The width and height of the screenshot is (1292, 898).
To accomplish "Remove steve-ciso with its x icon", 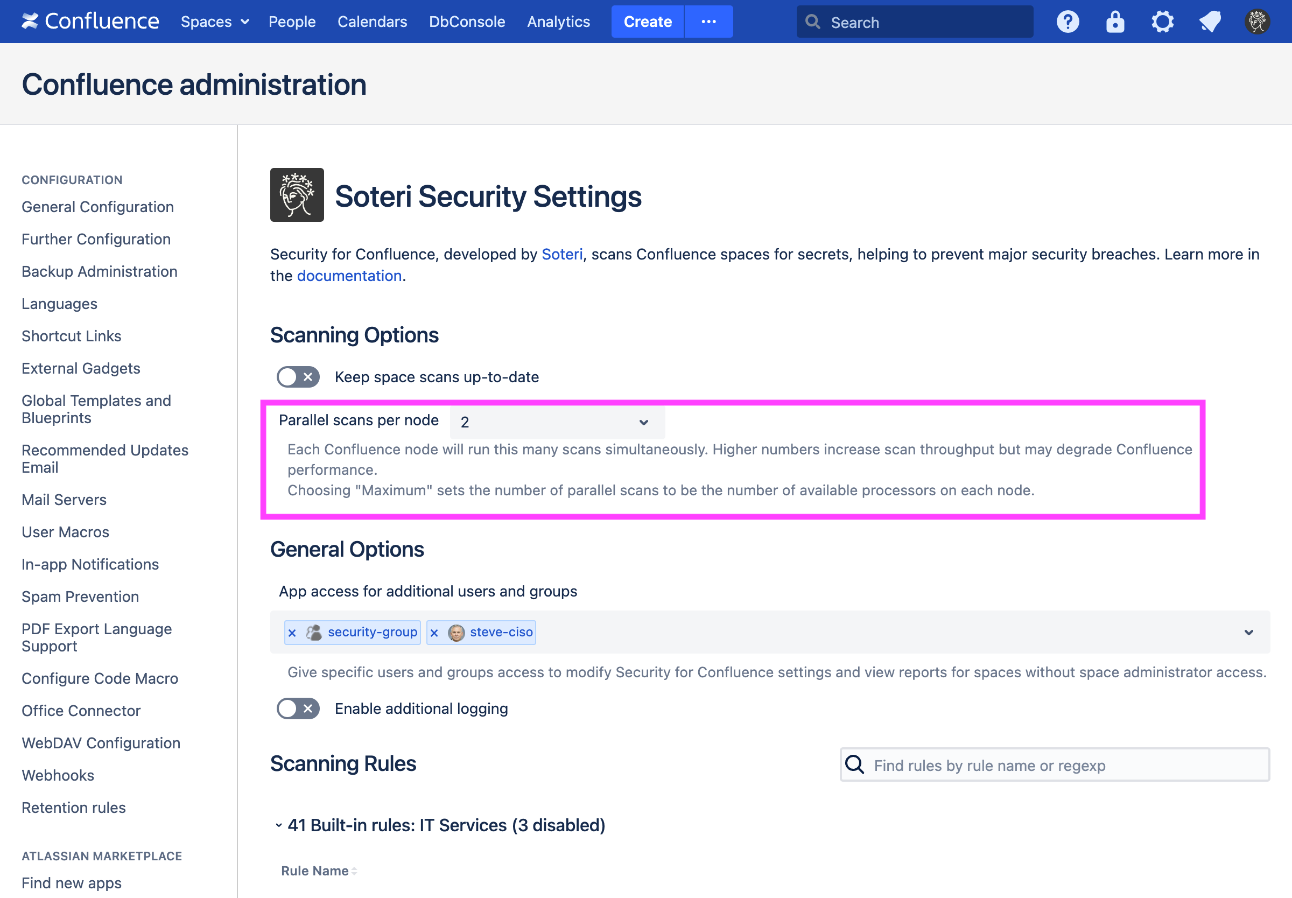I will coord(434,633).
